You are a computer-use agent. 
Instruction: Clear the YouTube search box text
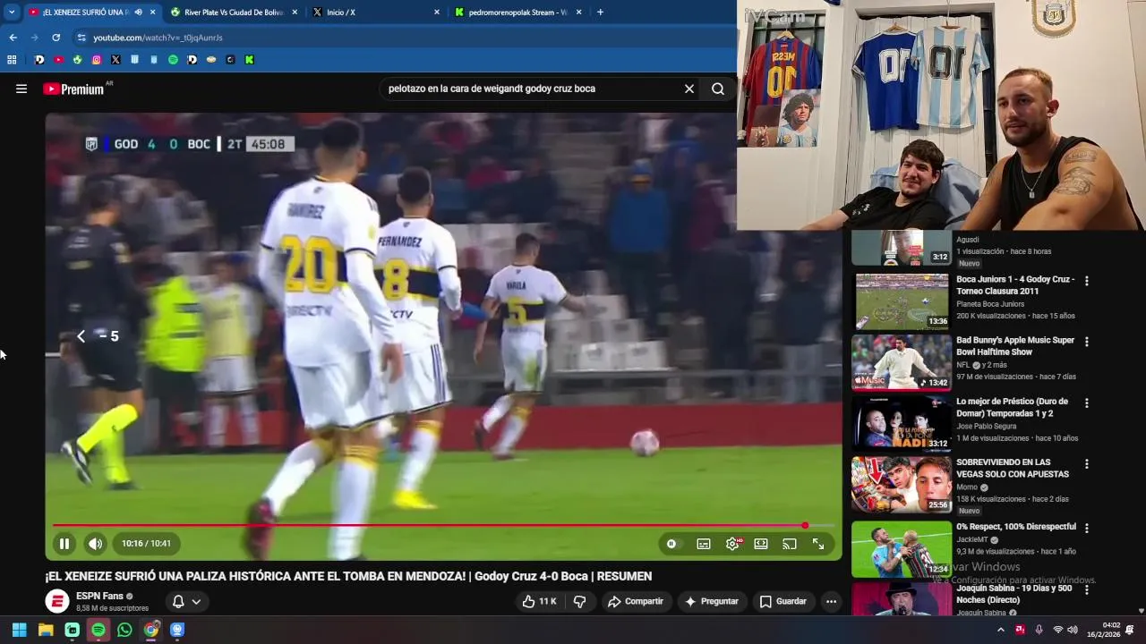pyautogui.click(x=689, y=89)
